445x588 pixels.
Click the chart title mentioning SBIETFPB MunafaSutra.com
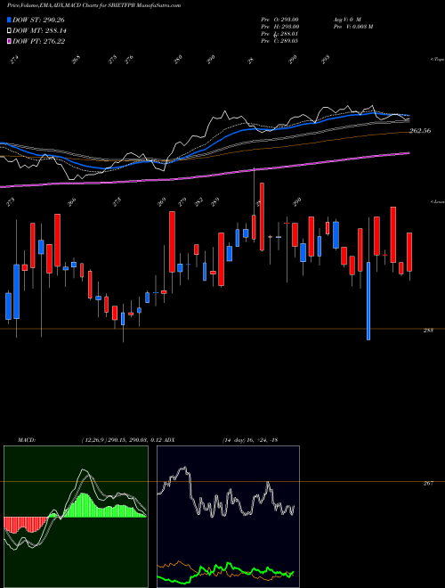pyautogui.click(x=93, y=5)
